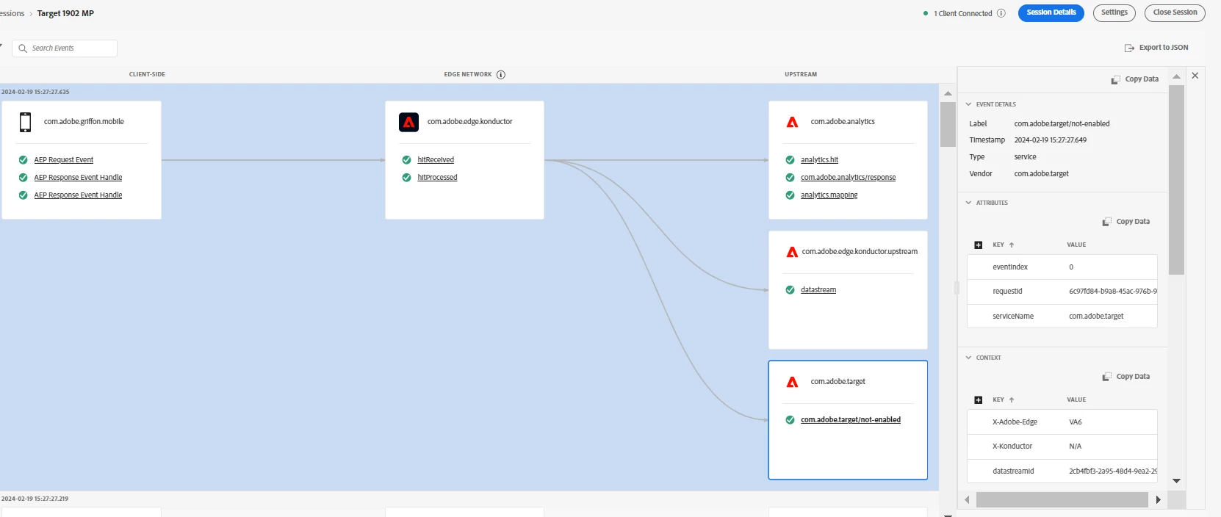Click the horizontal scrollbar right arrow in details
This screenshot has width=1221, height=517.
point(1158,500)
